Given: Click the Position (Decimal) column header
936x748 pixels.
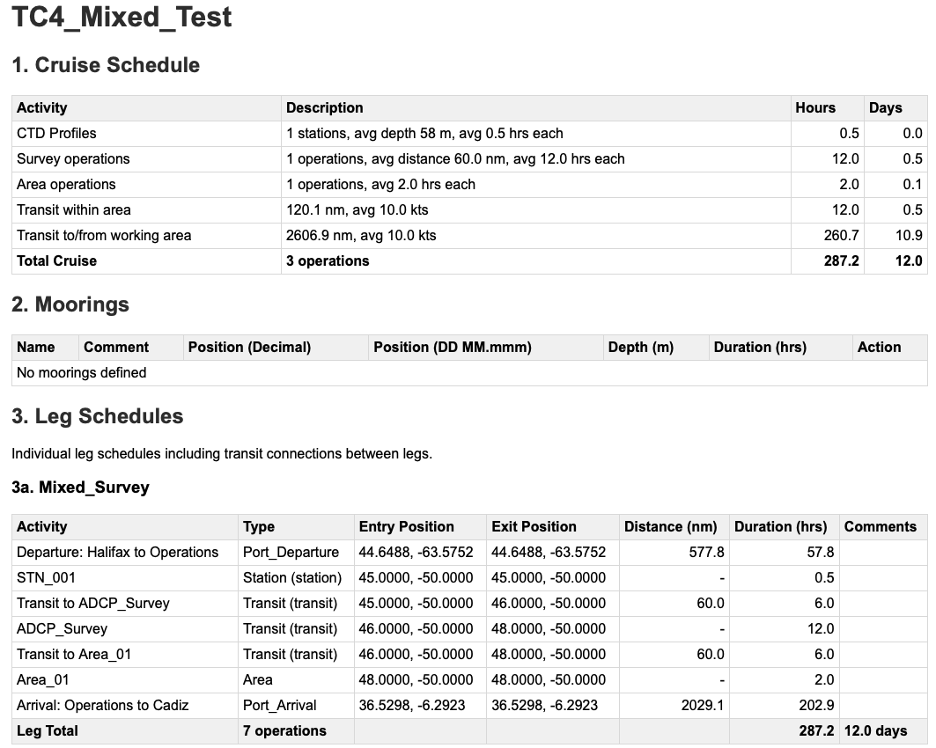Looking at the screenshot, I should [x=249, y=347].
